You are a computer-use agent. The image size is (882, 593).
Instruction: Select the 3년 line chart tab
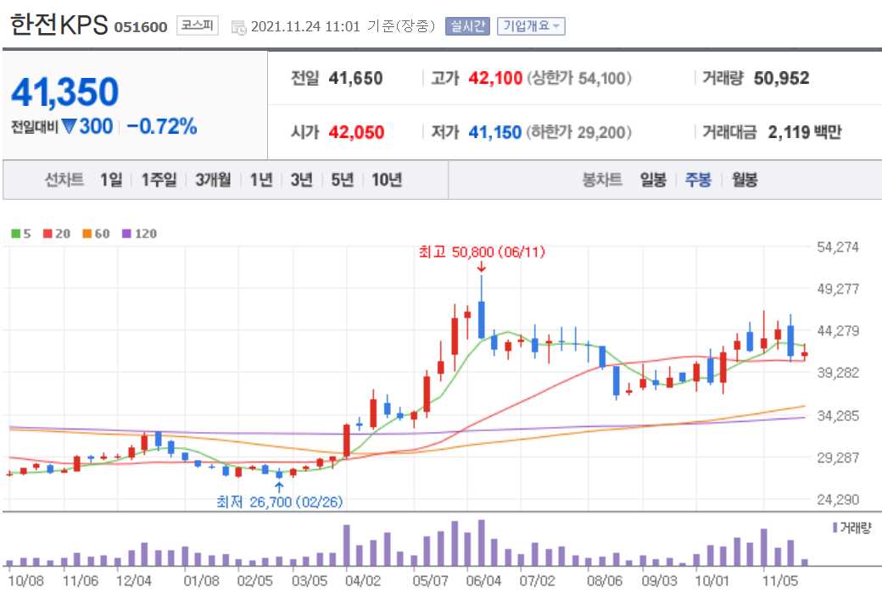pos(302,180)
